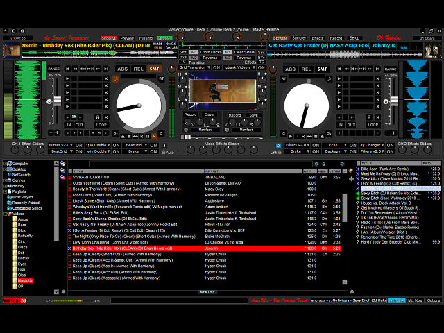
Task: Jump to track start on left deck
Action: (x=67, y=69)
